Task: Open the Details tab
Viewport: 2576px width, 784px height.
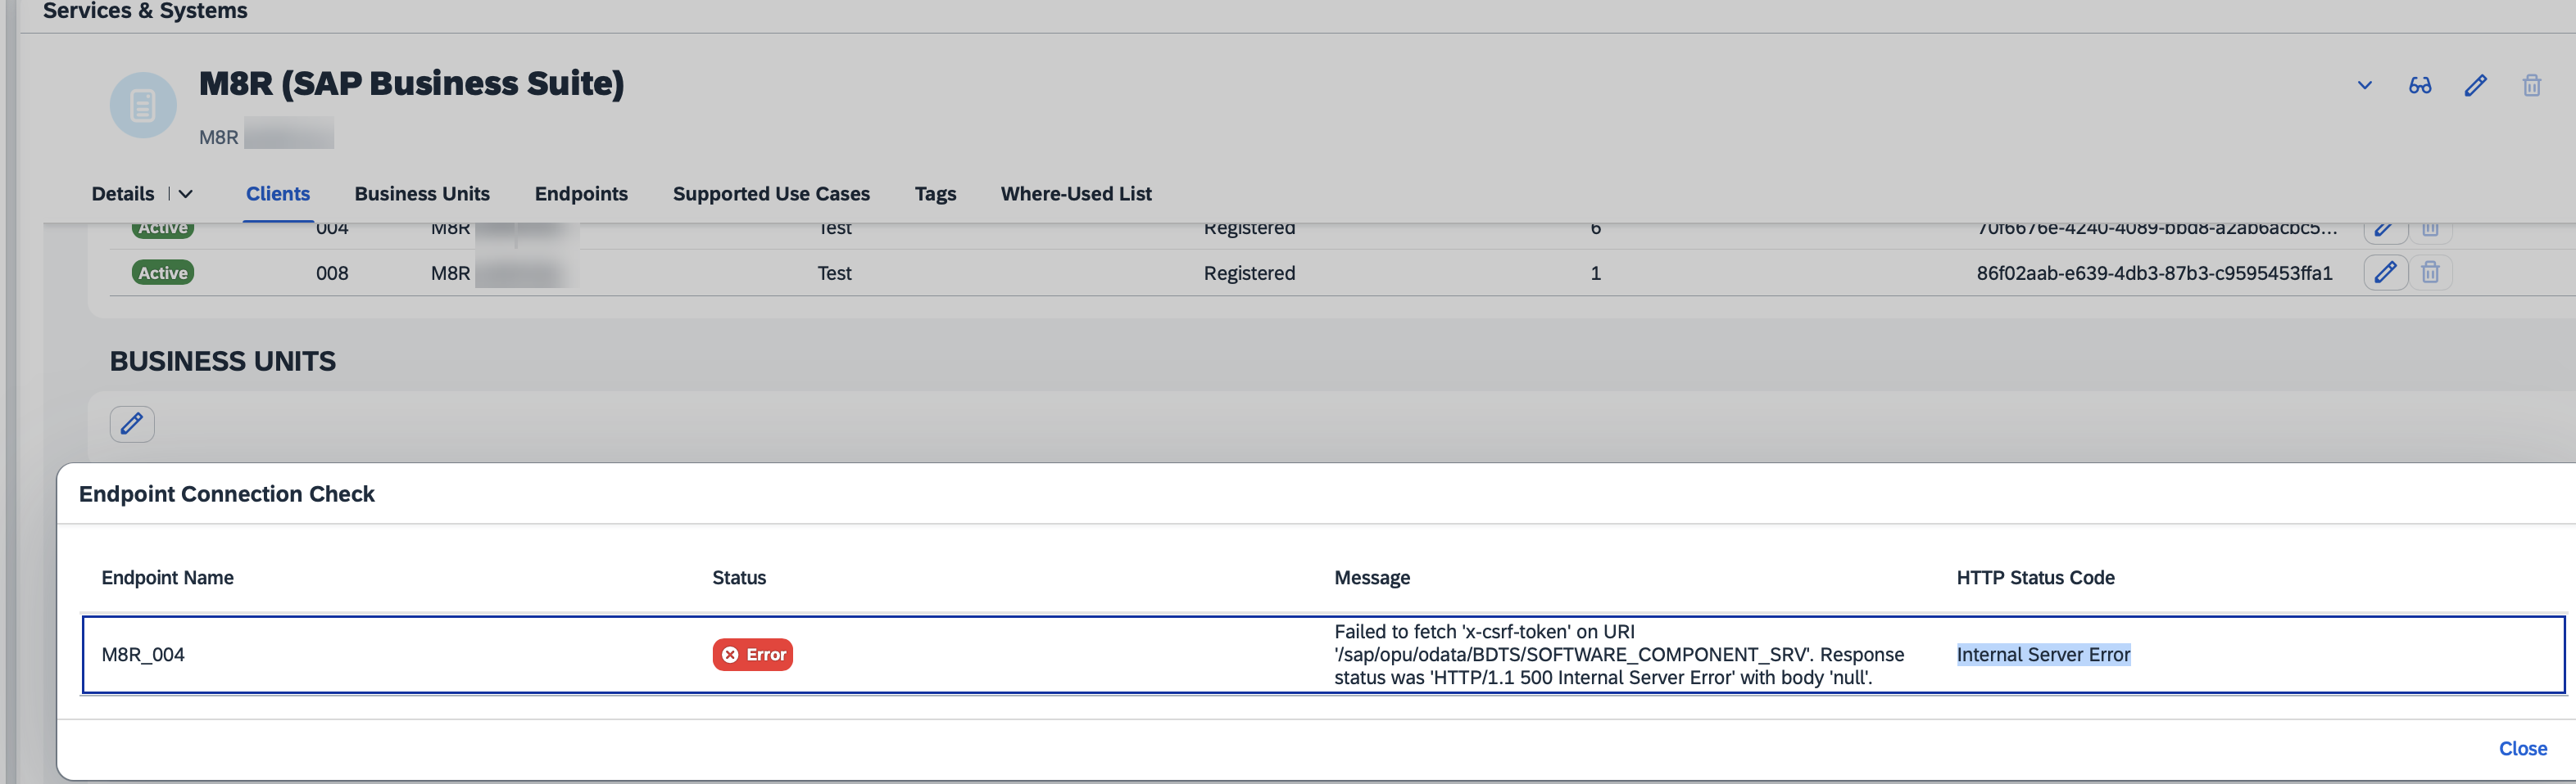Action: click(x=123, y=194)
